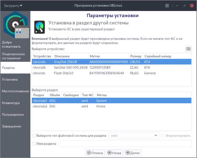Screen dimensions: 197x158
Task: Enable the file system type checkbox
Action: click(34, 136)
